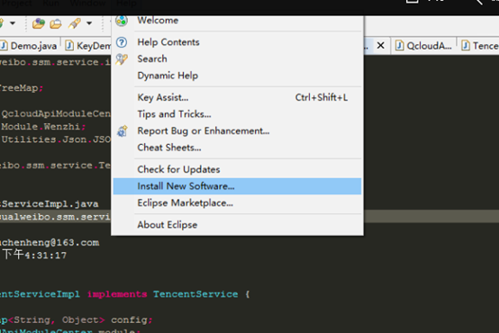Click the implements keyword in code
499x333 pixels.
(x=117, y=294)
